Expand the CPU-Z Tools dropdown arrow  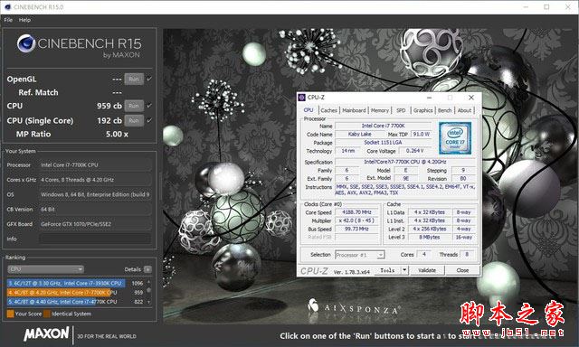click(x=404, y=270)
